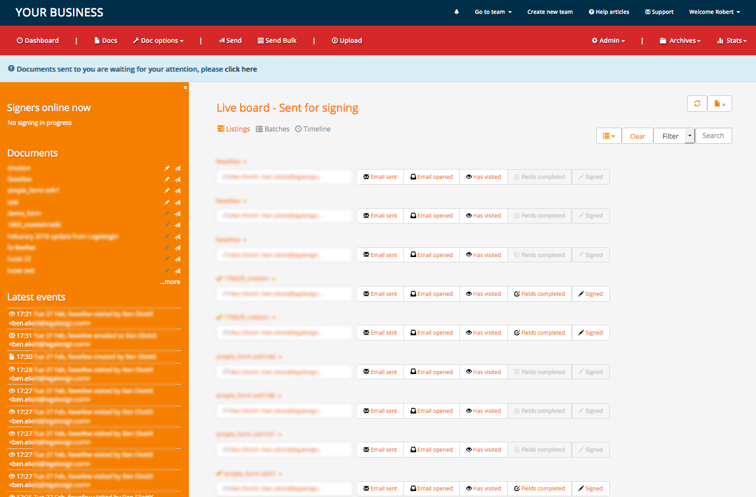This screenshot has width=756, height=497.
Task: Click Create new team
Action: (549, 12)
